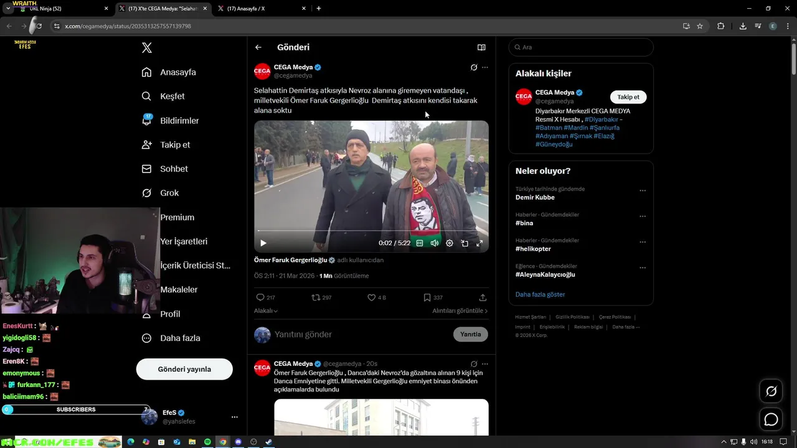Click Takip et button for CEGA Medya
The height and width of the screenshot is (448, 797).
[628, 97]
